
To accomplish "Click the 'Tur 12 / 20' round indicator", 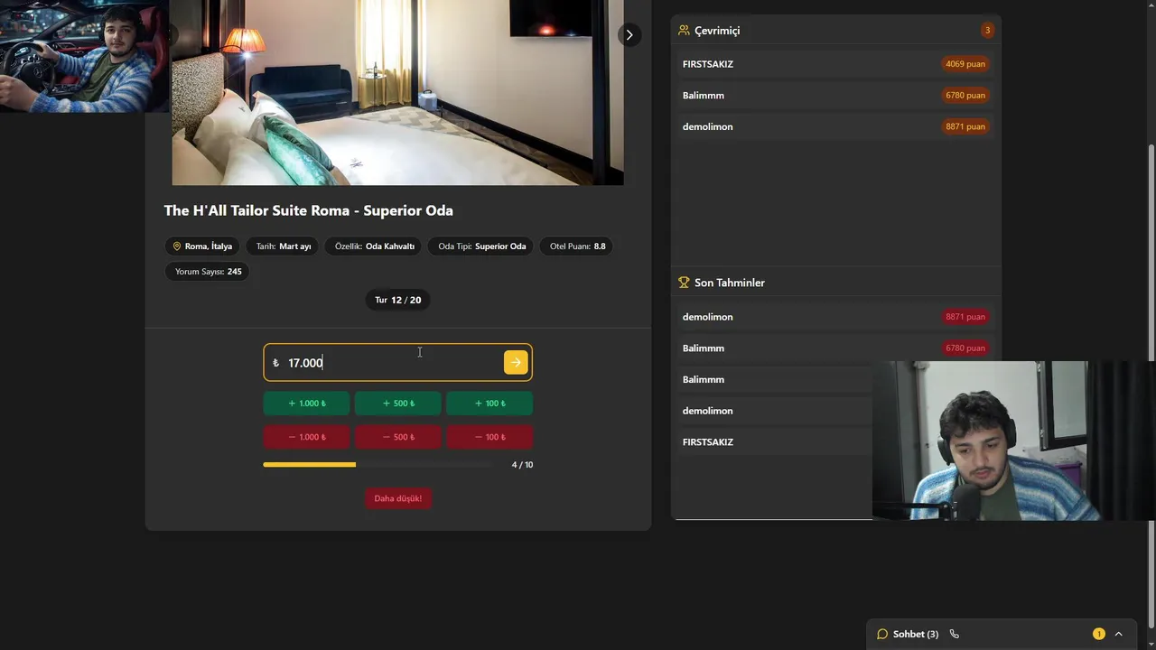I will pos(398,300).
